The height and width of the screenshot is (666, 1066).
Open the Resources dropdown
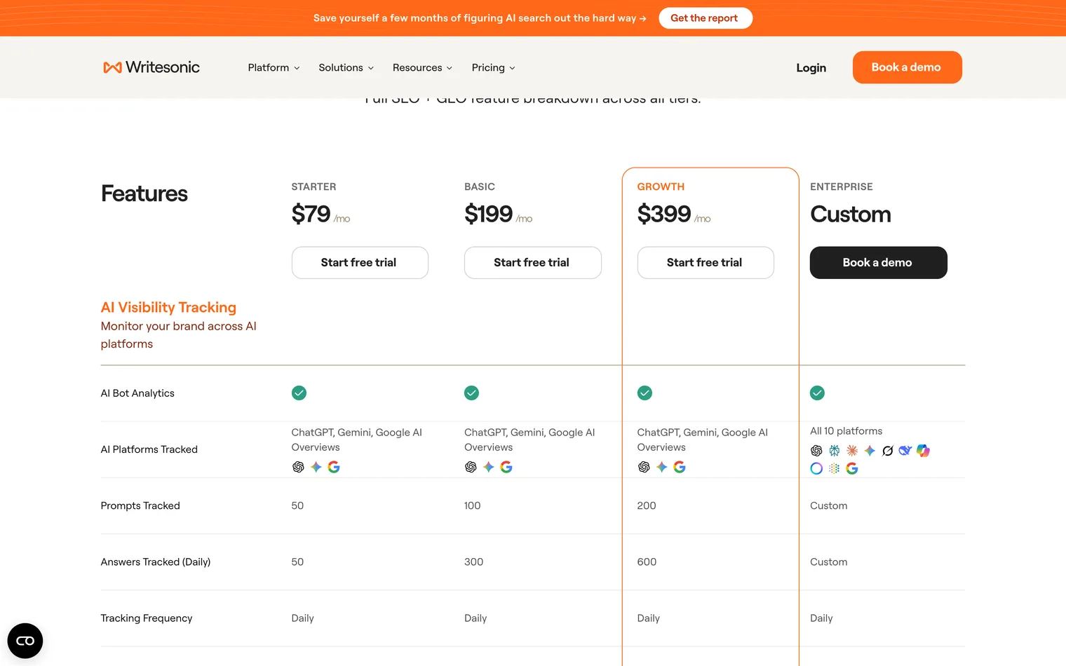(x=422, y=68)
